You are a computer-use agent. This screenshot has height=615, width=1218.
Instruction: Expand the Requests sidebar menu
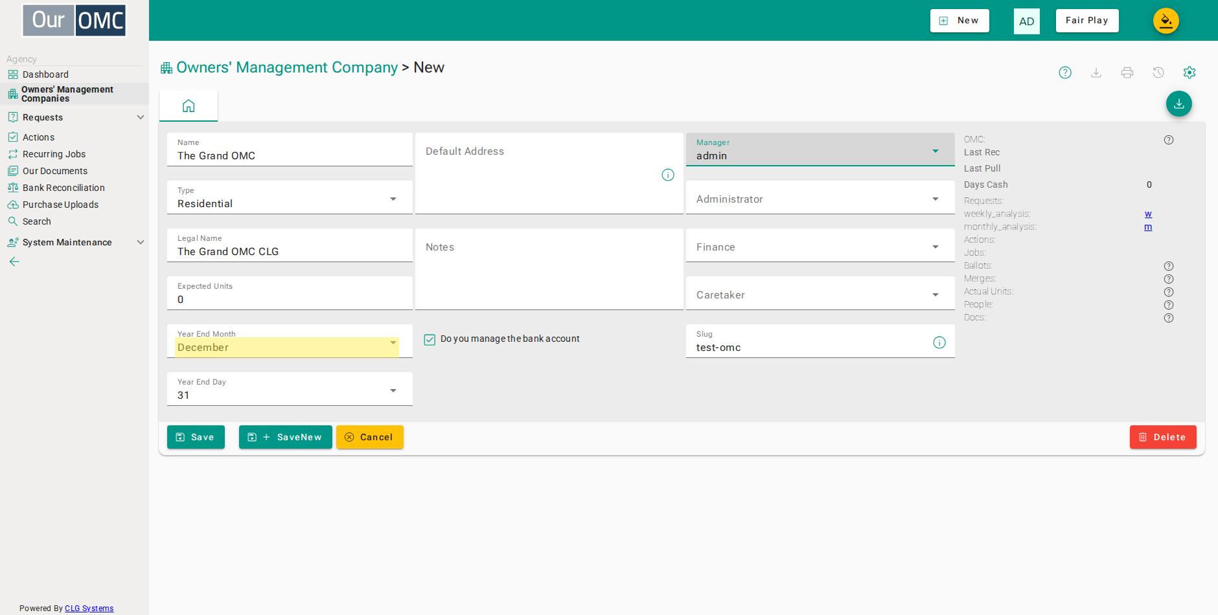75,117
